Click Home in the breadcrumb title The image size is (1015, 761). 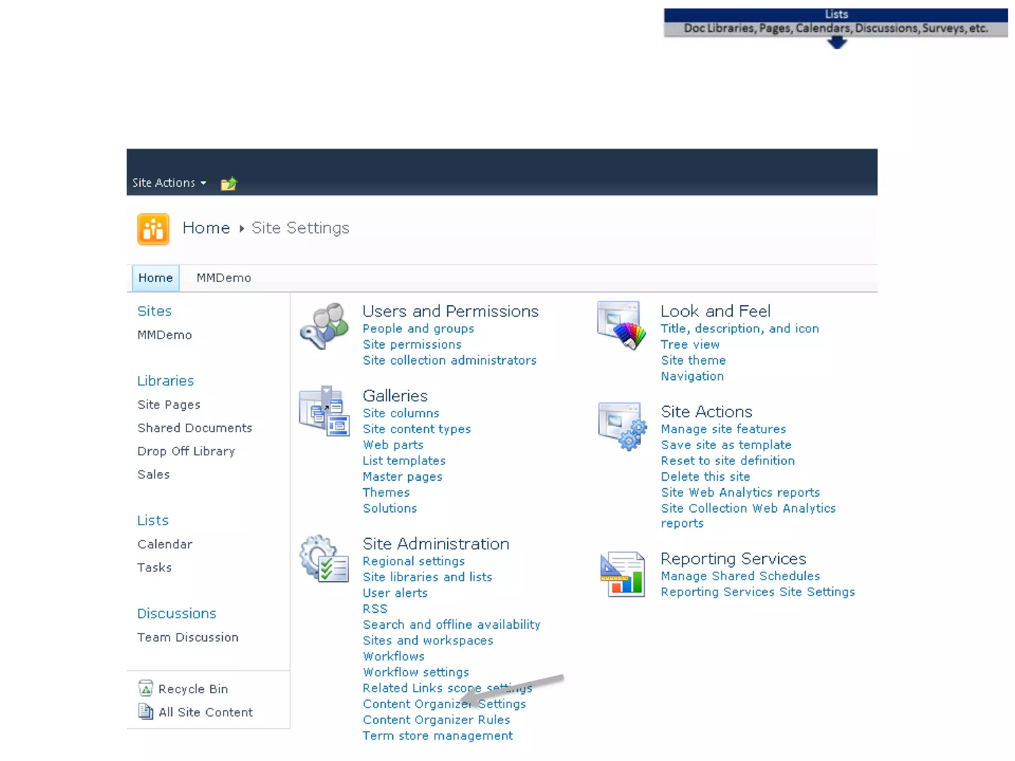pyautogui.click(x=206, y=228)
